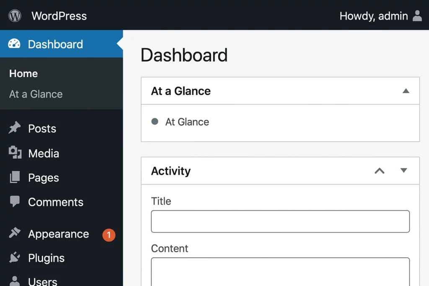The width and height of the screenshot is (429, 286).
Task: Click the WordPress logo icon
Action: [x=15, y=15]
